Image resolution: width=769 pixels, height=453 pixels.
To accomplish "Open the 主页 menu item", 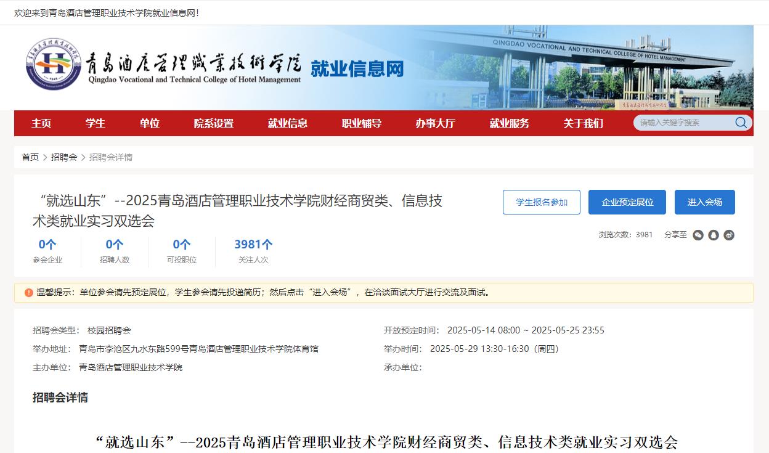I will [41, 123].
